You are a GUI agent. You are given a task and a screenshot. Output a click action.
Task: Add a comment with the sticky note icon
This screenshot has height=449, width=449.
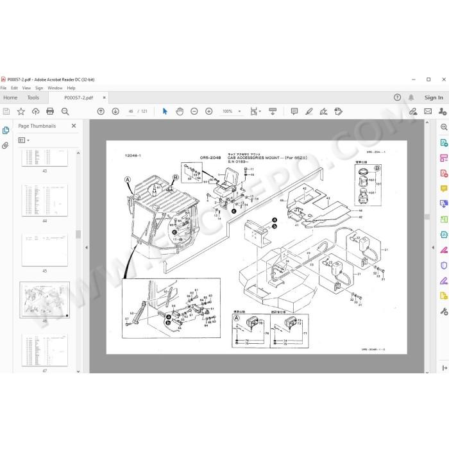[294, 112]
